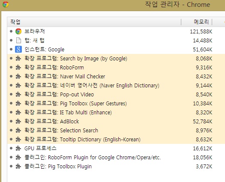Select the 브라우저 process row

click(x=116, y=31)
